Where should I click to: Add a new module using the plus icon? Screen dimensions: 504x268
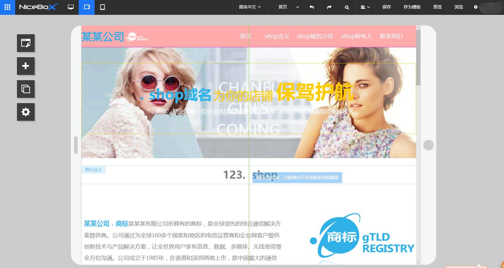click(26, 66)
